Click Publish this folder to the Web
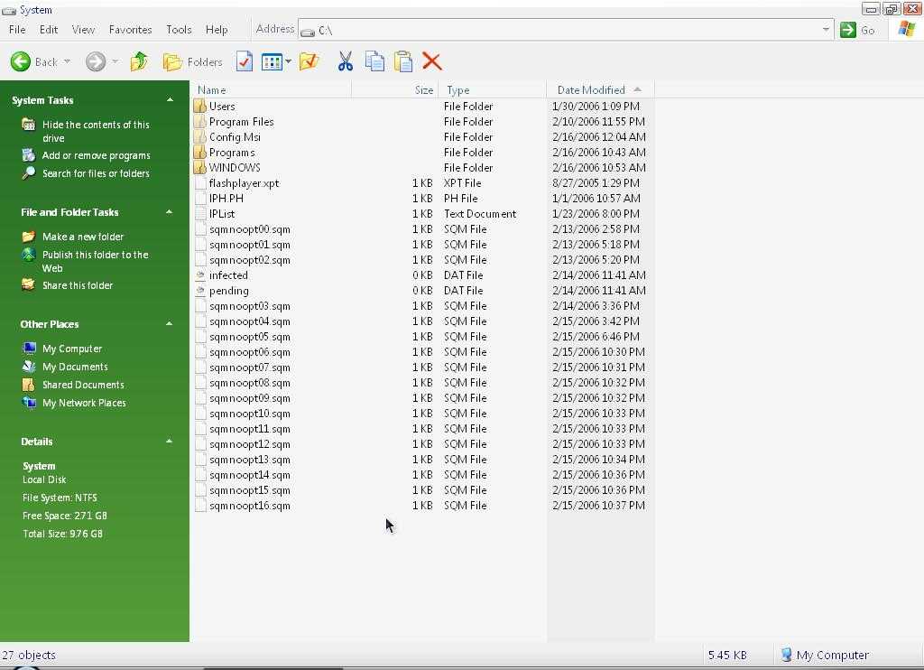 click(95, 261)
